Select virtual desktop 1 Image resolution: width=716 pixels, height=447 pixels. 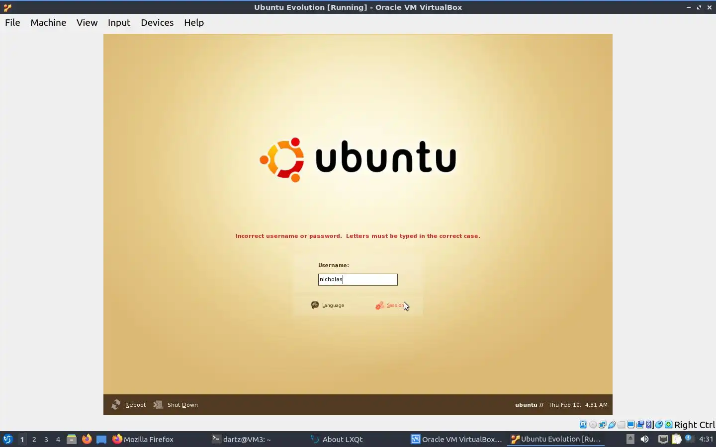22,439
